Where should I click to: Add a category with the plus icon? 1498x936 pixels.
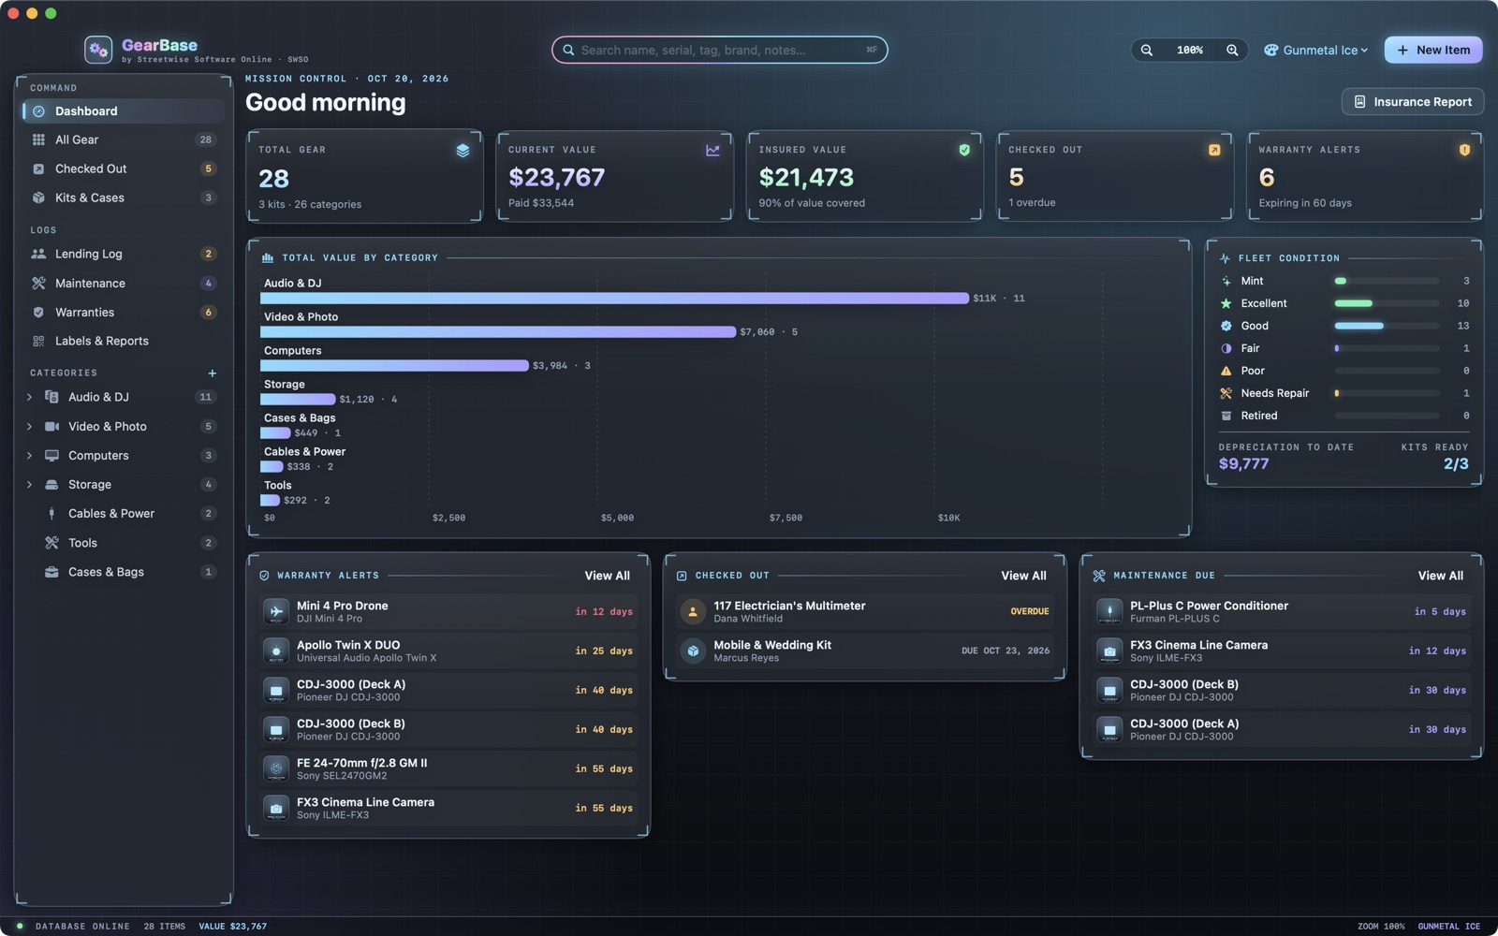pos(213,373)
